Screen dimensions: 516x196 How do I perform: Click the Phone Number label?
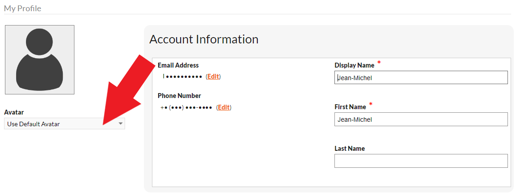[179, 95]
